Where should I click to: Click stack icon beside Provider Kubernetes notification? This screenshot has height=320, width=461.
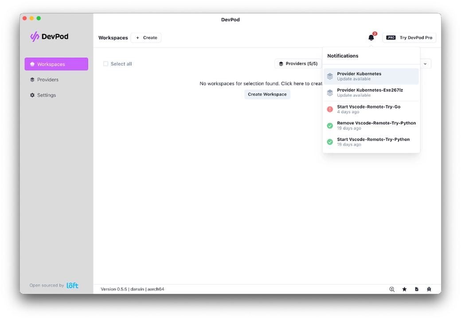coord(330,76)
